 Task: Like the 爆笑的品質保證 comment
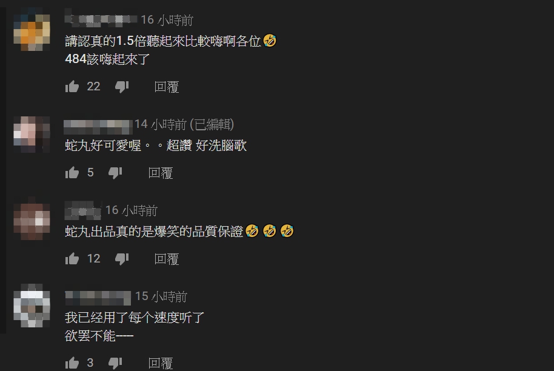72,259
